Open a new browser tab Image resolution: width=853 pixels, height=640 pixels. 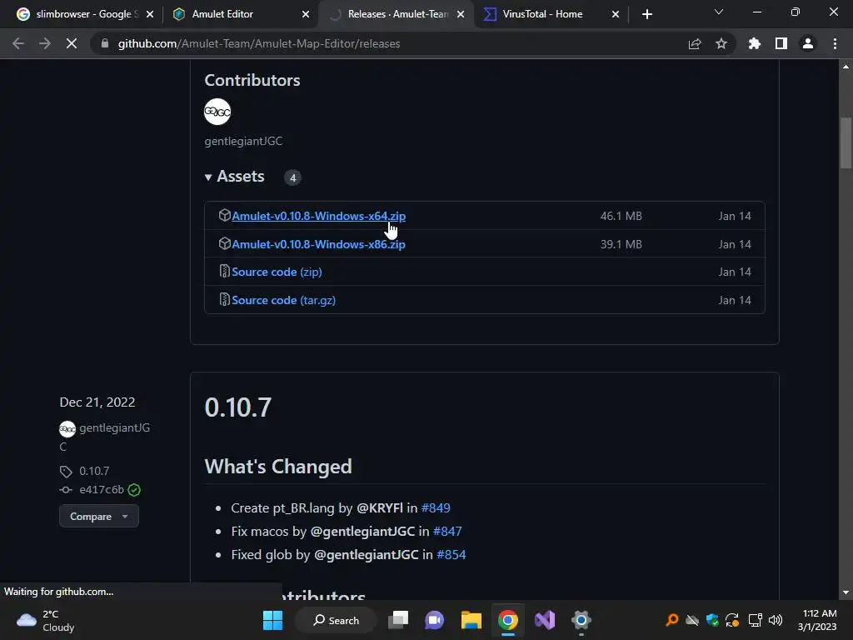[x=646, y=14]
